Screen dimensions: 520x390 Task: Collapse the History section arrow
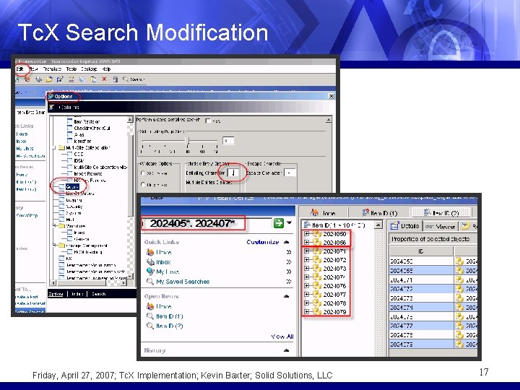[x=287, y=350]
